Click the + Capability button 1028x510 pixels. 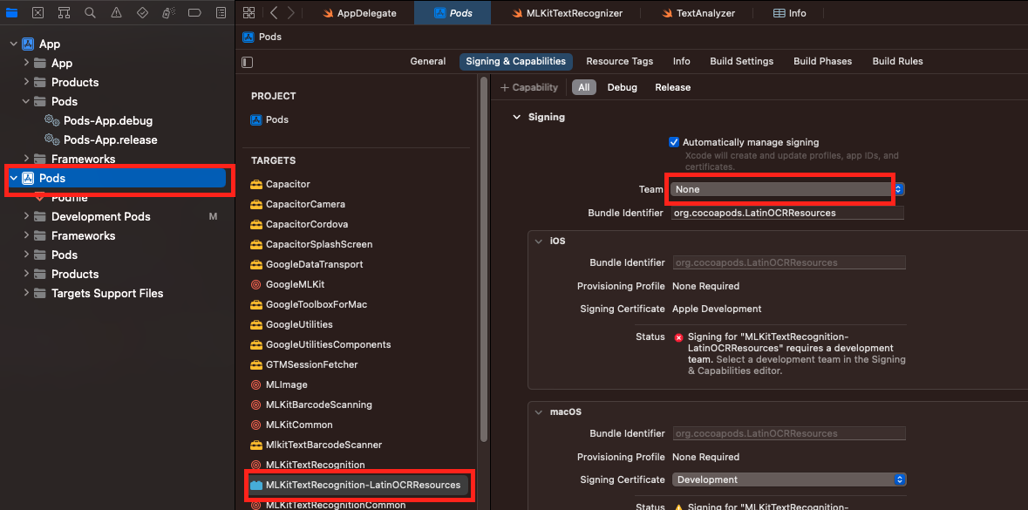(x=529, y=87)
